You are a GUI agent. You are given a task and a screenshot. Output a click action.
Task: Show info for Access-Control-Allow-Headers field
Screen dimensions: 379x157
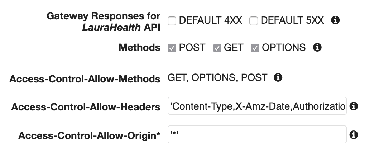(354, 106)
